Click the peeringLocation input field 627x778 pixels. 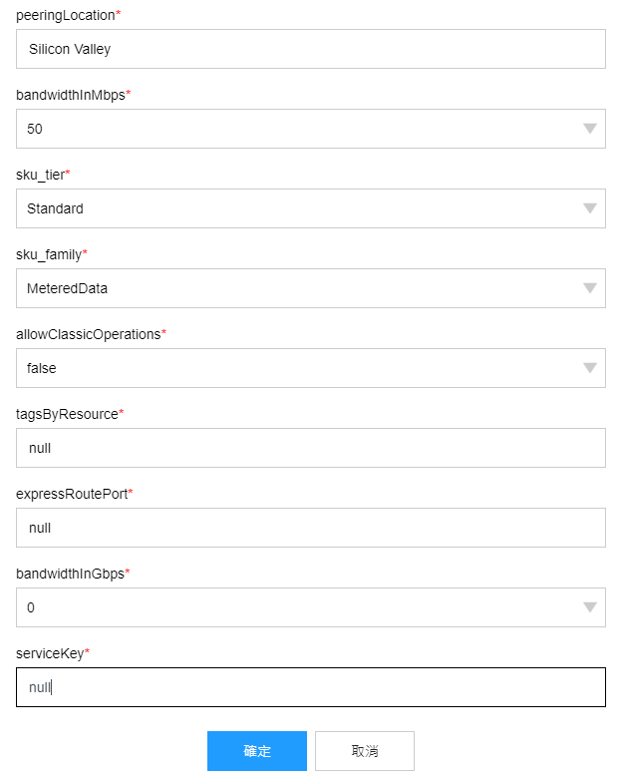[x=311, y=49]
